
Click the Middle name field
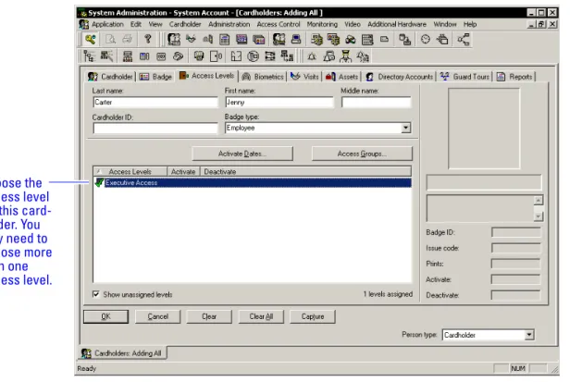376,102
